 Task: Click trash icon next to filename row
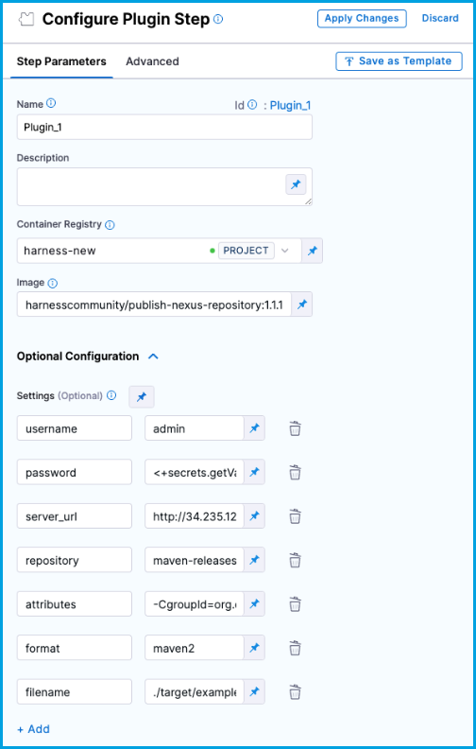pos(295,692)
